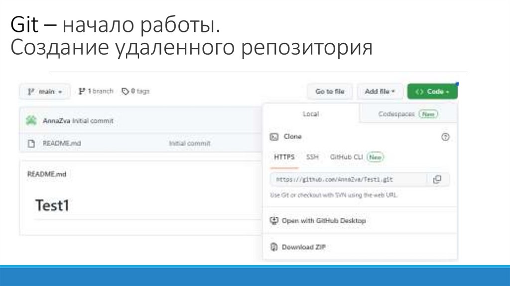Expand the Add file dropdown
510x286 pixels.
[380, 91]
